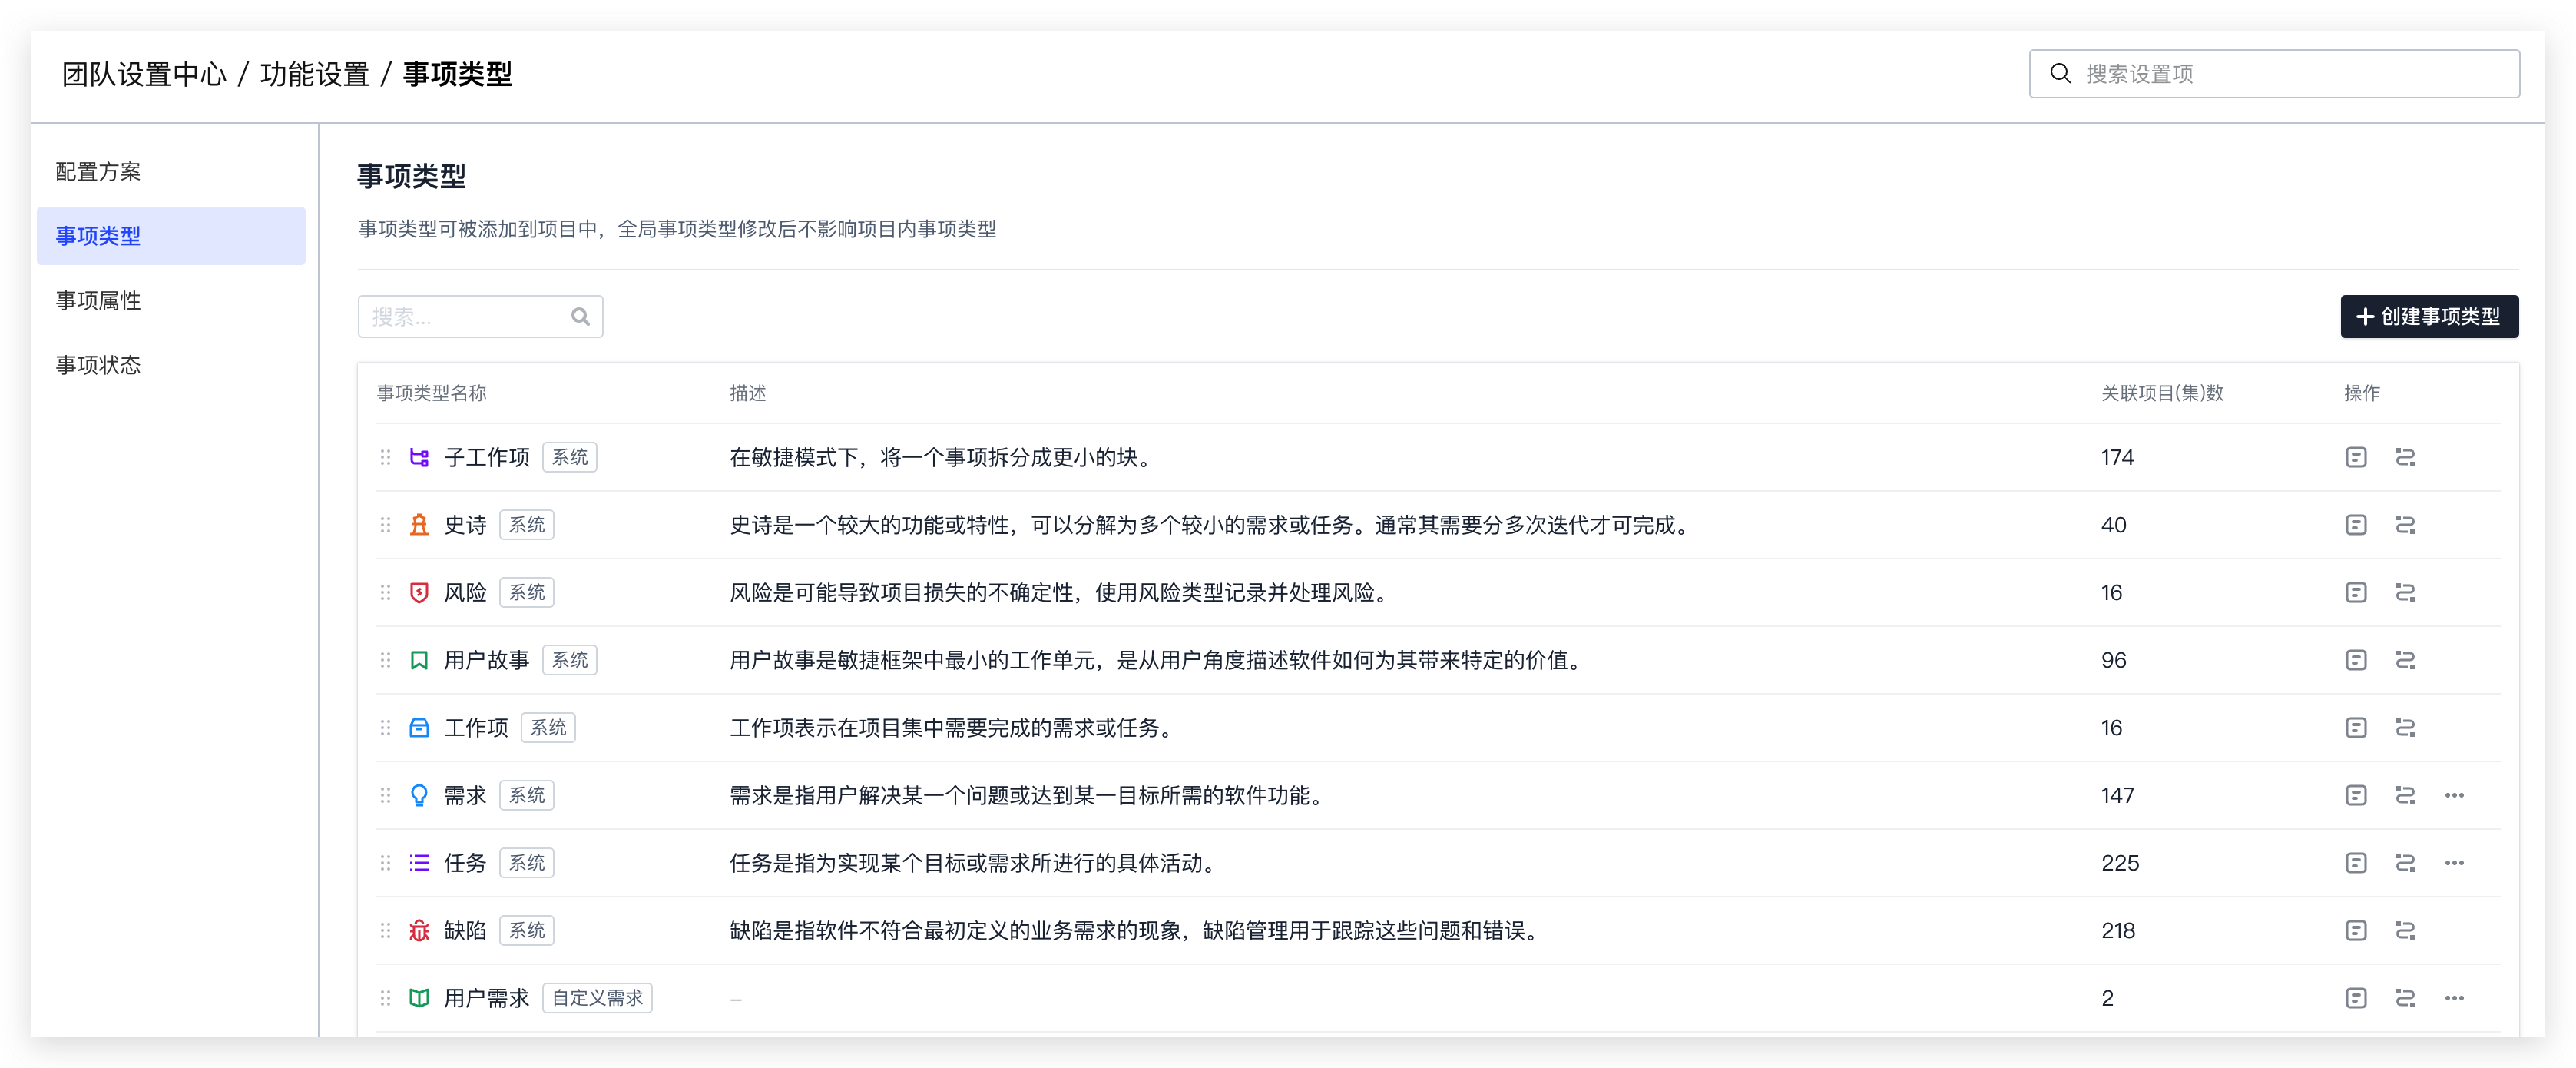Open workflow icon for 工作项 row
2576x1068 pixels.
pos(2405,727)
